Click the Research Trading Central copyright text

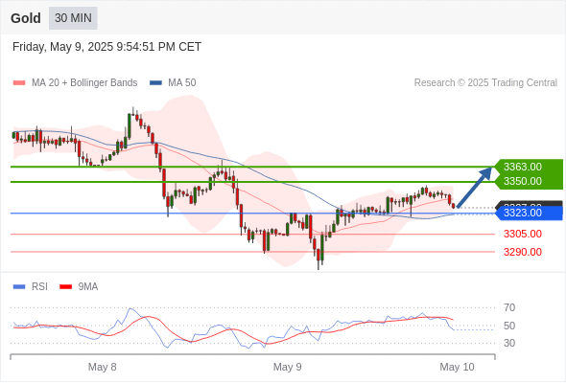tap(485, 83)
